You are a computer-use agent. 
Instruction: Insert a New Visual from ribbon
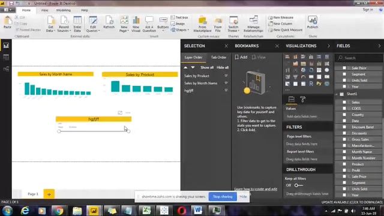tap(136, 24)
